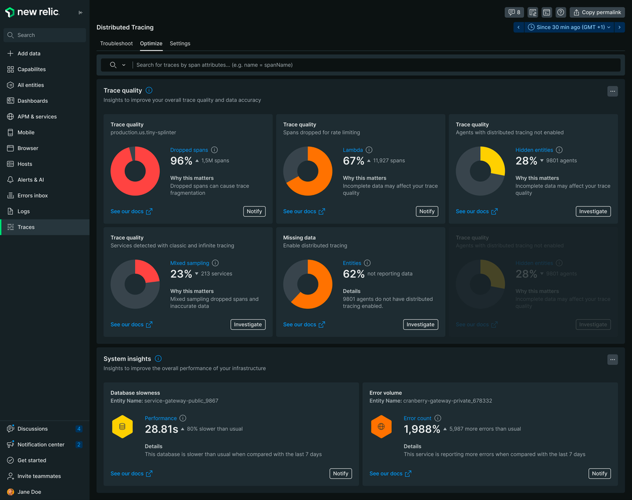Image resolution: width=632 pixels, height=500 pixels.
Task: Collapse the left sidebar navigation
Action: point(81,12)
